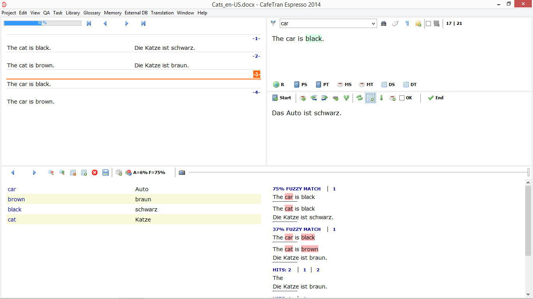Tick the OK checkbox
Screen dimensions: 533x299
coord(402,98)
